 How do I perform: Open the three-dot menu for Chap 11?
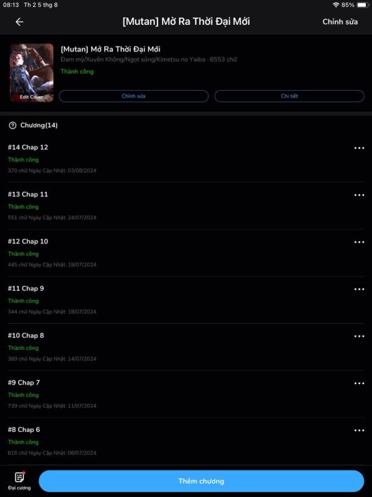[x=359, y=195]
